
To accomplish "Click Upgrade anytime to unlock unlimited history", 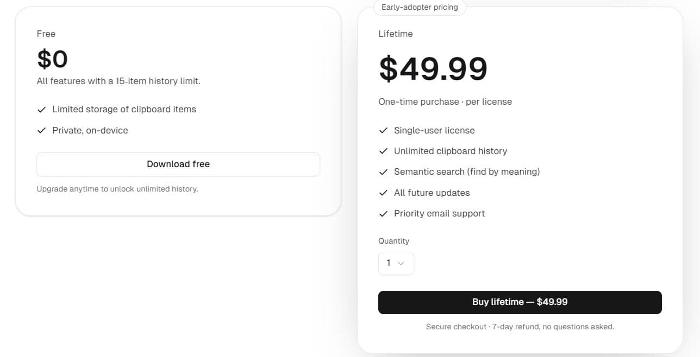I will (117, 189).
